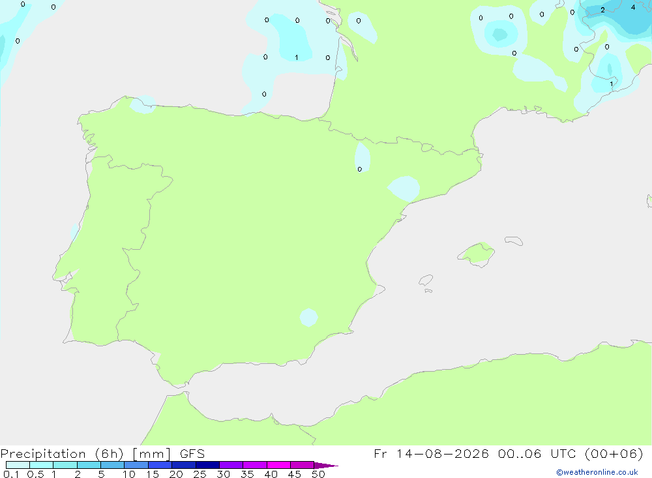
Task: Select the 2–5 mm legend color swatch
Action: [x=89, y=465]
